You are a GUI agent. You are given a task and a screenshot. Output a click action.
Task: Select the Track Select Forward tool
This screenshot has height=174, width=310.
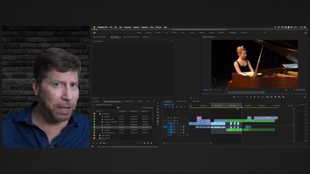pyautogui.click(x=158, y=106)
